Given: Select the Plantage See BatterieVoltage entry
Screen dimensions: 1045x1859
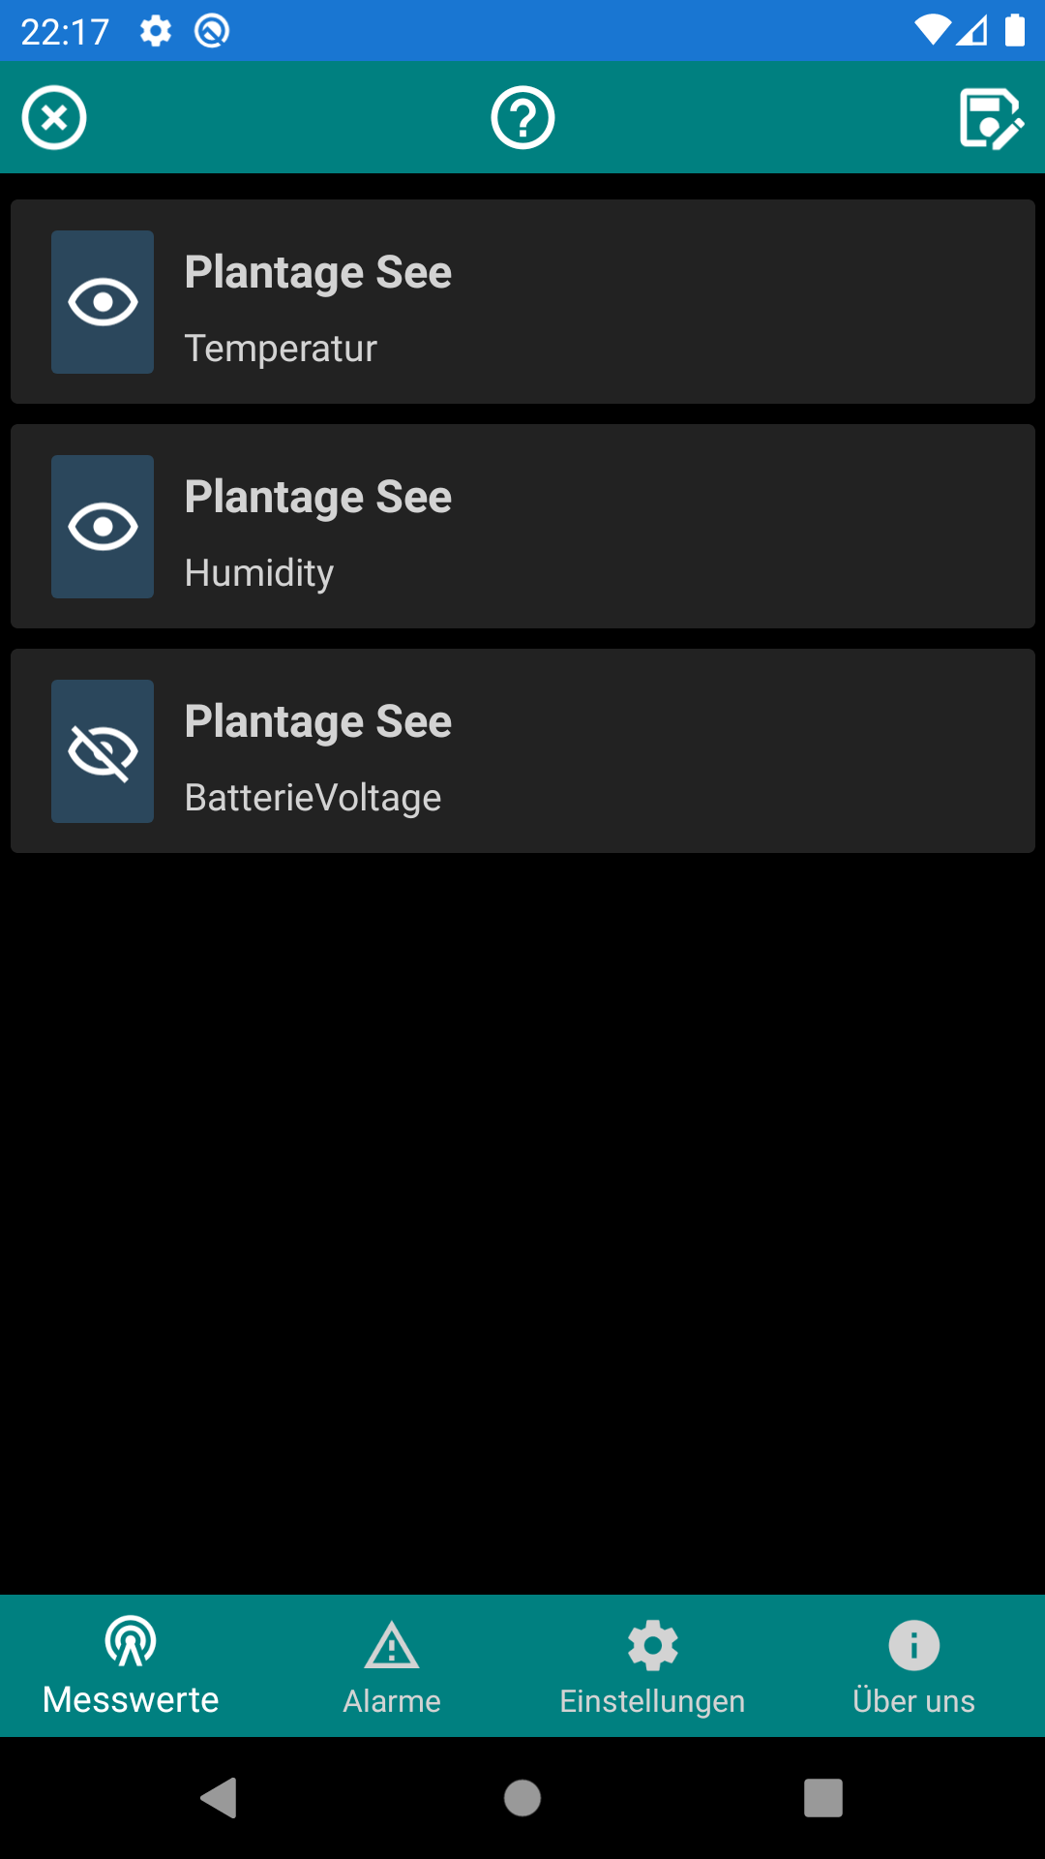Looking at the screenshot, I should [x=522, y=751].
